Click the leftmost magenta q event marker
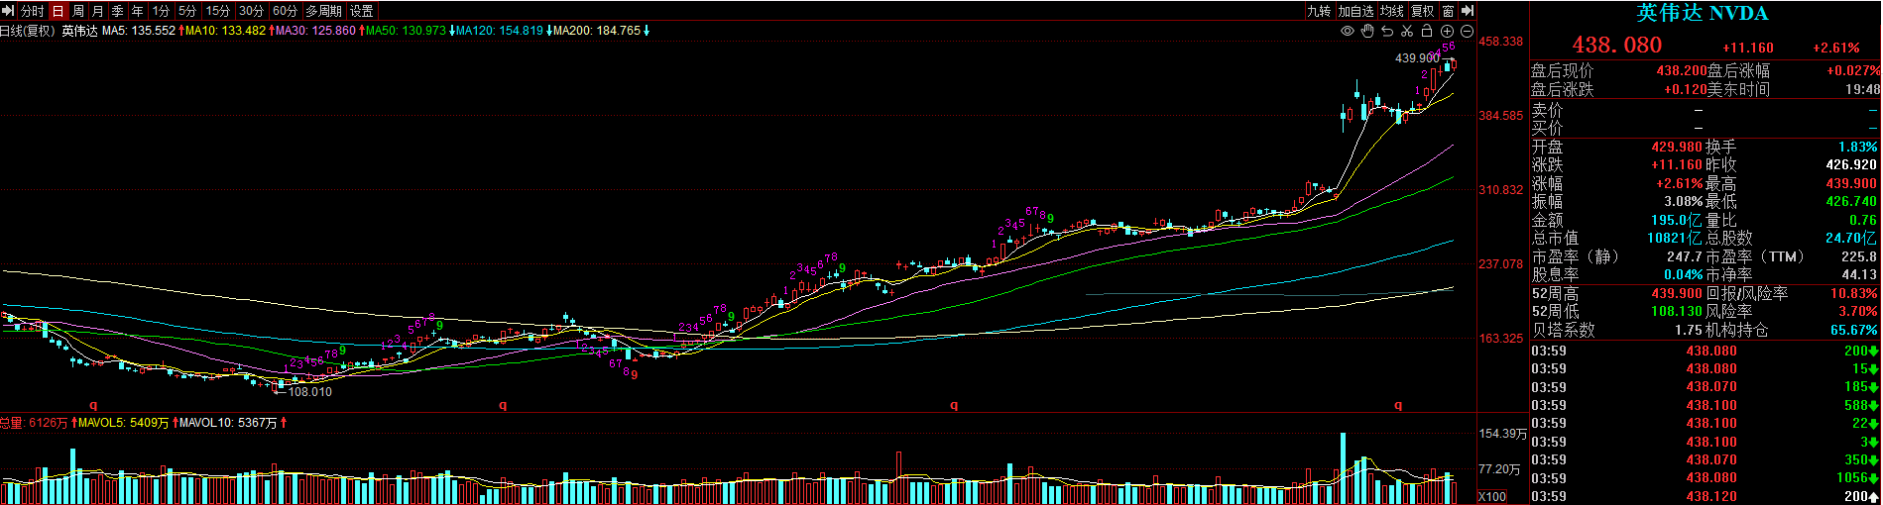The image size is (1883, 505). pyautogui.click(x=94, y=405)
